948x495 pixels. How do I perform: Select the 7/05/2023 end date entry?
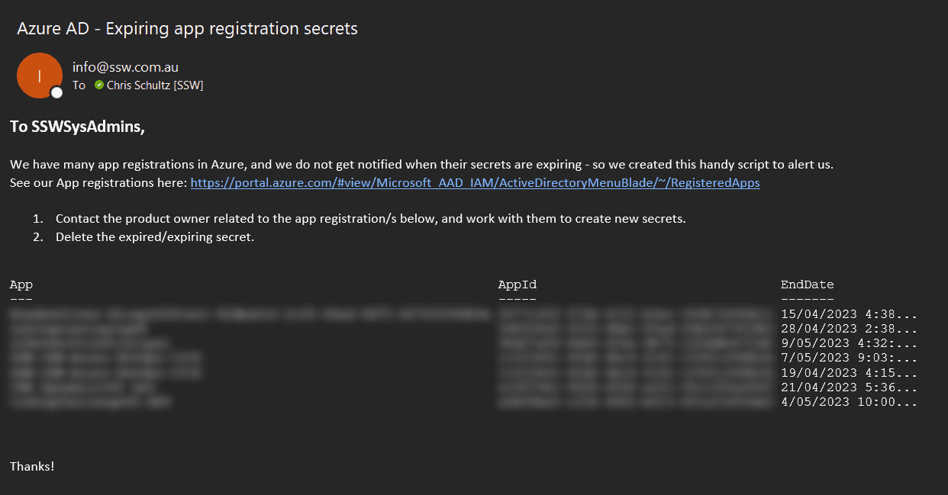tap(849, 358)
